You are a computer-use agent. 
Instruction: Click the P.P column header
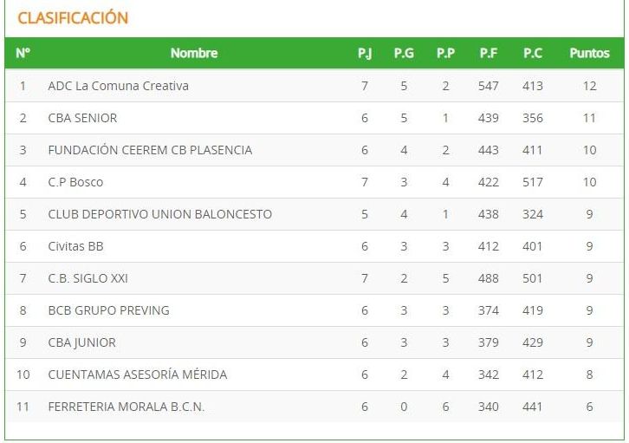pos(445,53)
